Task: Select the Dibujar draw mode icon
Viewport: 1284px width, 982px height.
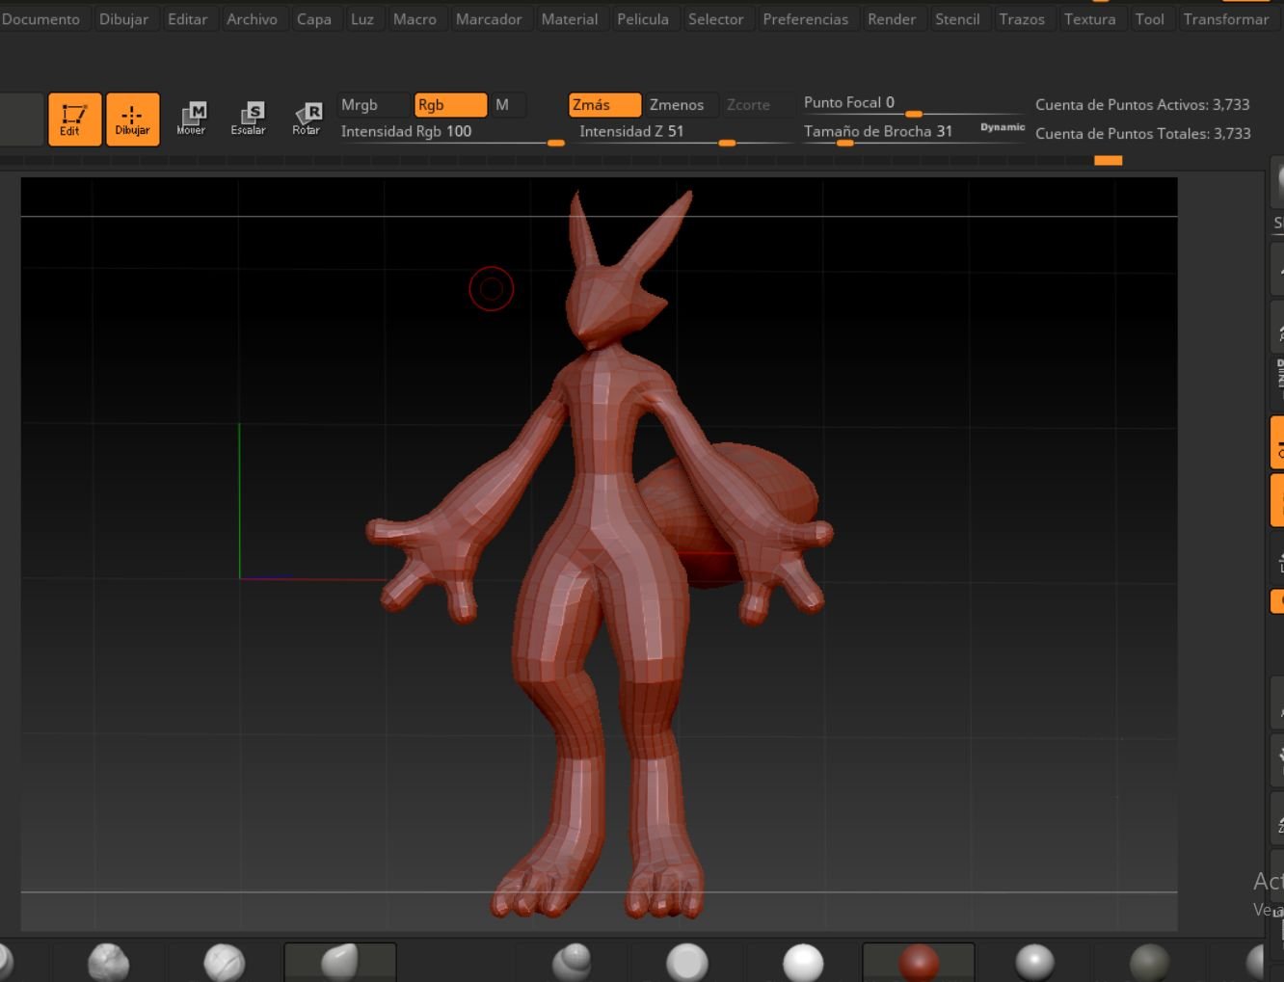Action: pos(132,119)
